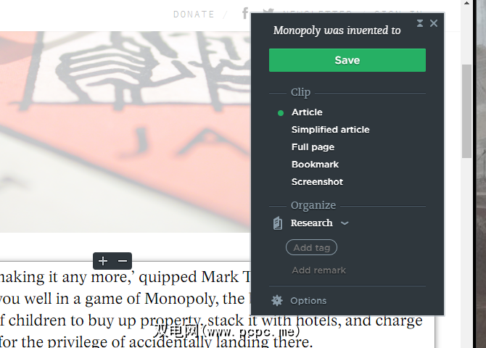Image resolution: width=486 pixels, height=348 pixels.
Task: Click the Add tag button
Action: tap(311, 248)
